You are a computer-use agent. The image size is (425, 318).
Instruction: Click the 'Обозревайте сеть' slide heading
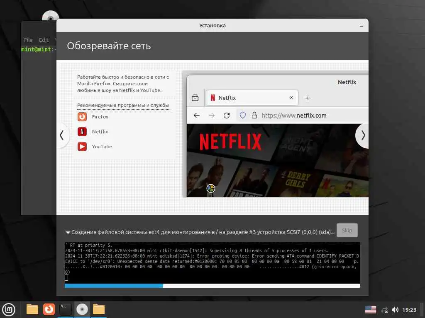point(109,46)
